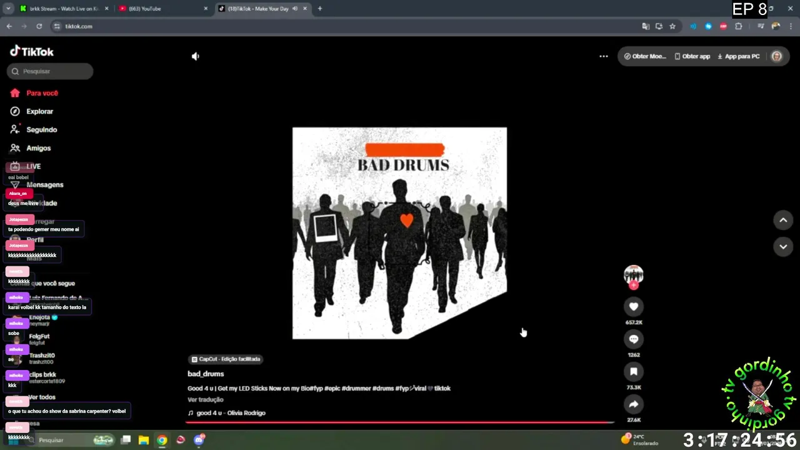Share the video with the arrow icon

tap(634, 404)
